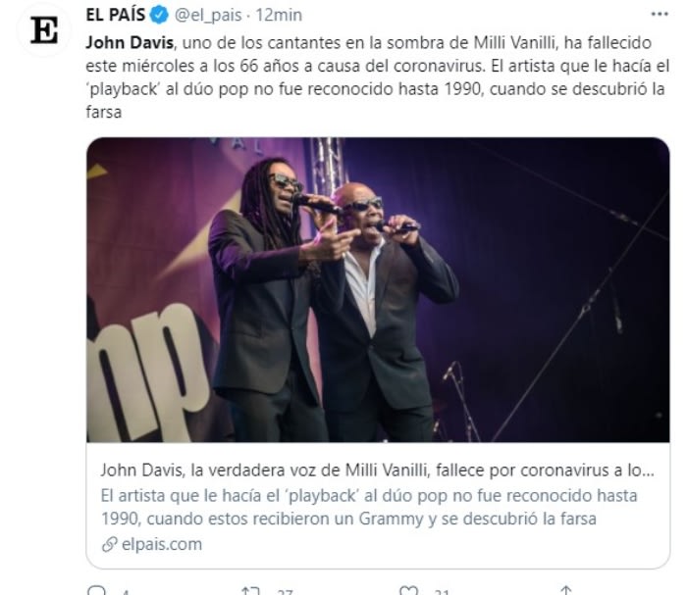Click the chain link icon beside elpais.com
Screen dimensions: 687x595
[x=110, y=545]
